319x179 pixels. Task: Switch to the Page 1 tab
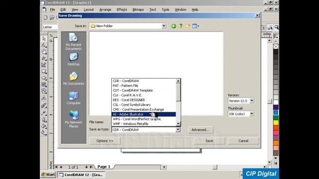(x=104, y=167)
